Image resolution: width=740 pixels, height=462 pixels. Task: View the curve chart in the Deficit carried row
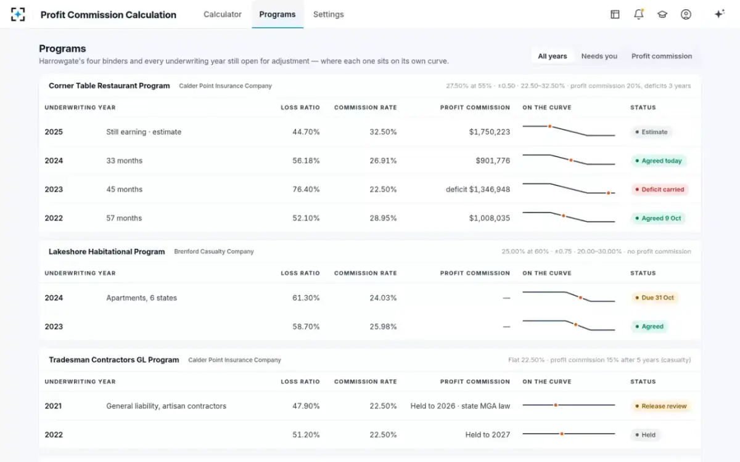569,188
